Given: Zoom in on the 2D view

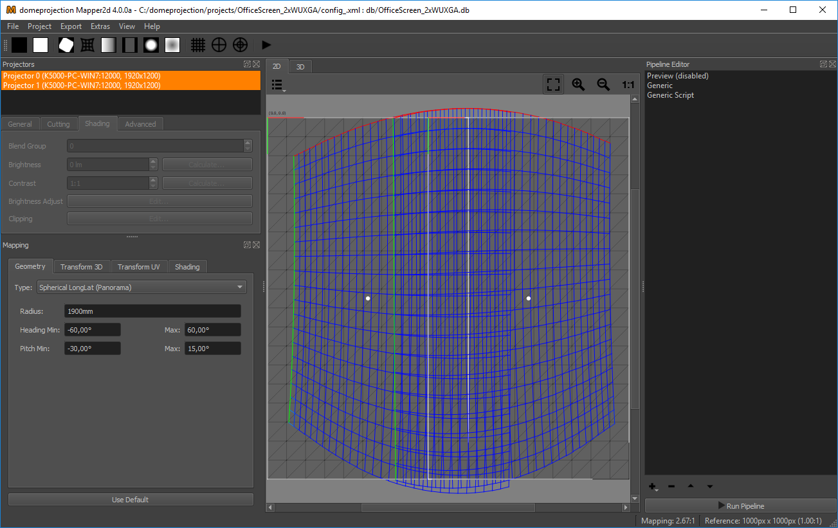Looking at the screenshot, I should click(x=578, y=85).
